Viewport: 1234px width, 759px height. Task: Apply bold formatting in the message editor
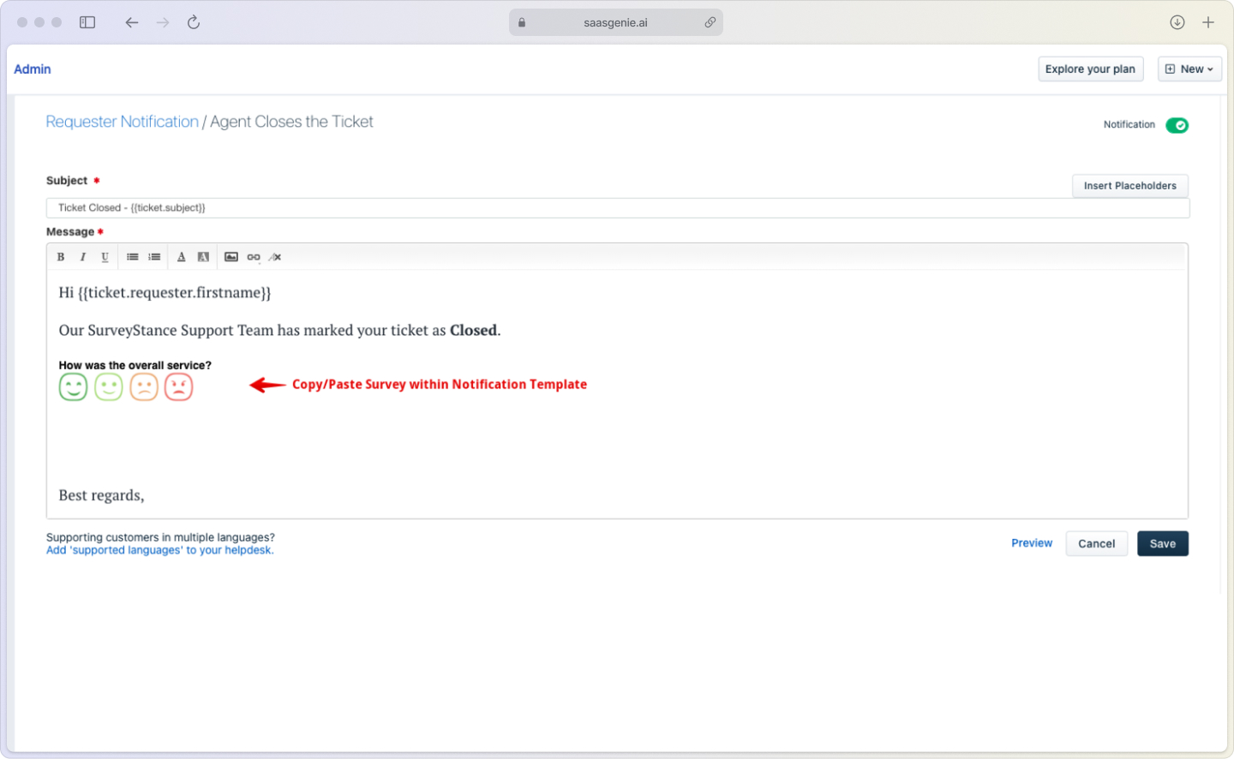point(61,256)
